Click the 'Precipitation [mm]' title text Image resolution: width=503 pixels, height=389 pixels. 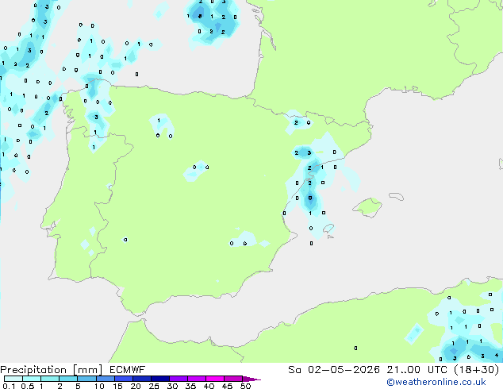[52, 370]
